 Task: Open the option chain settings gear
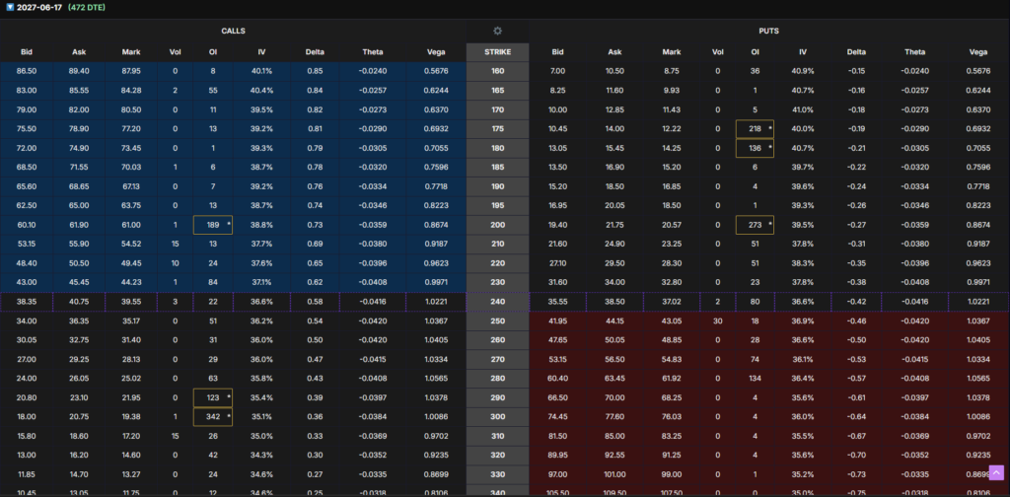pos(497,32)
